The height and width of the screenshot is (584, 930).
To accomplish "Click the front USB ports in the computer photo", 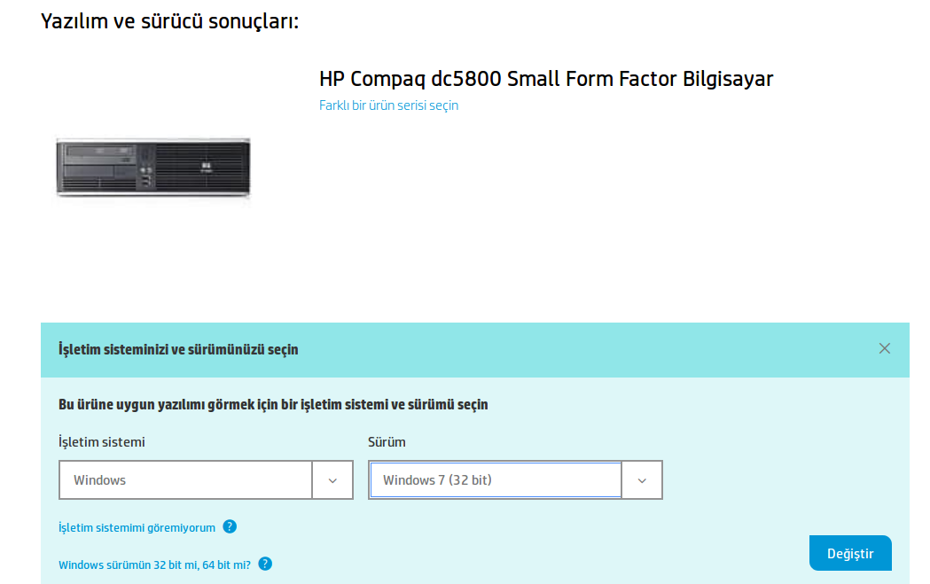I will tap(146, 181).
